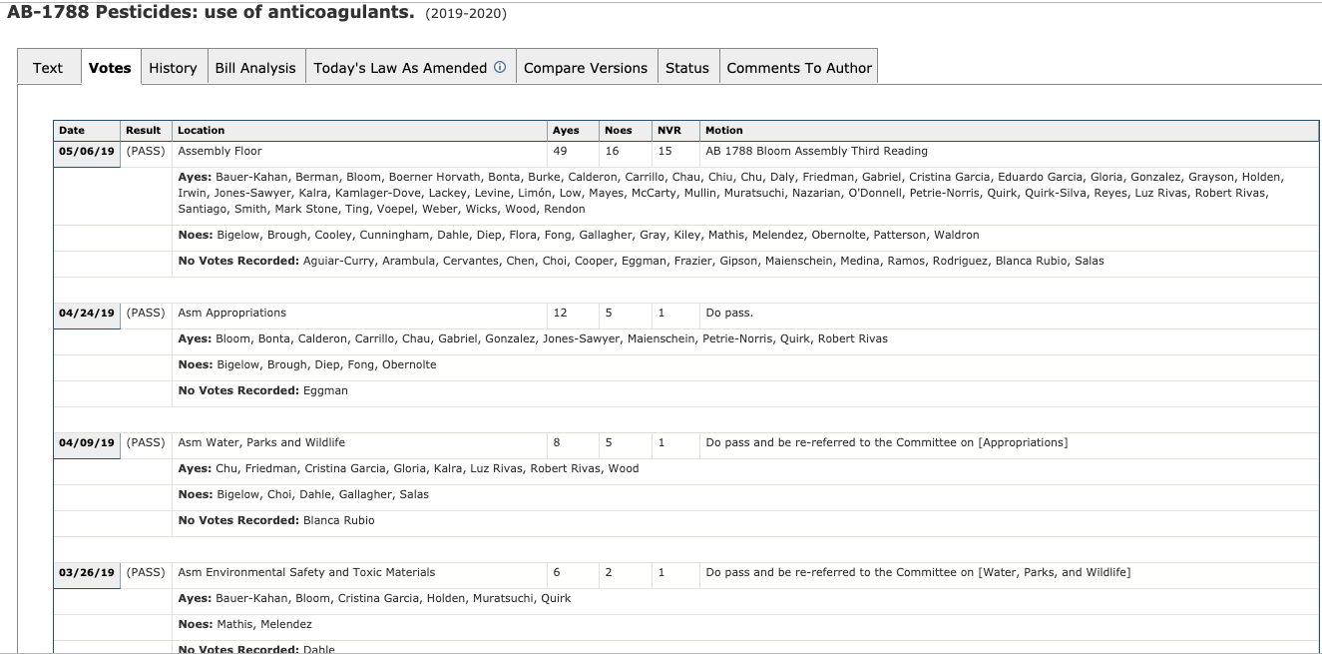
Task: Click the Noes list starting with Bigelow, Brough, Cooley
Action: coord(579,236)
